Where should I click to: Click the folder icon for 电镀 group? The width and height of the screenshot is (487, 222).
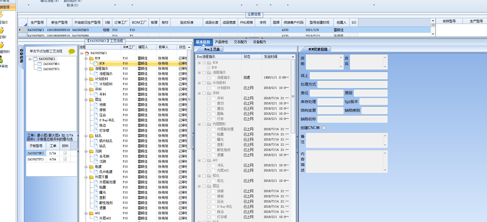pos(91,167)
